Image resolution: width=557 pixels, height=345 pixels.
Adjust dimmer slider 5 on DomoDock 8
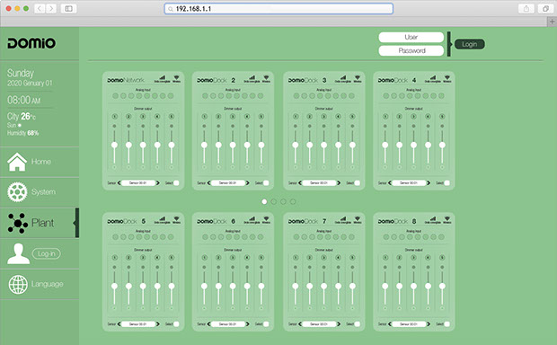(x=442, y=286)
